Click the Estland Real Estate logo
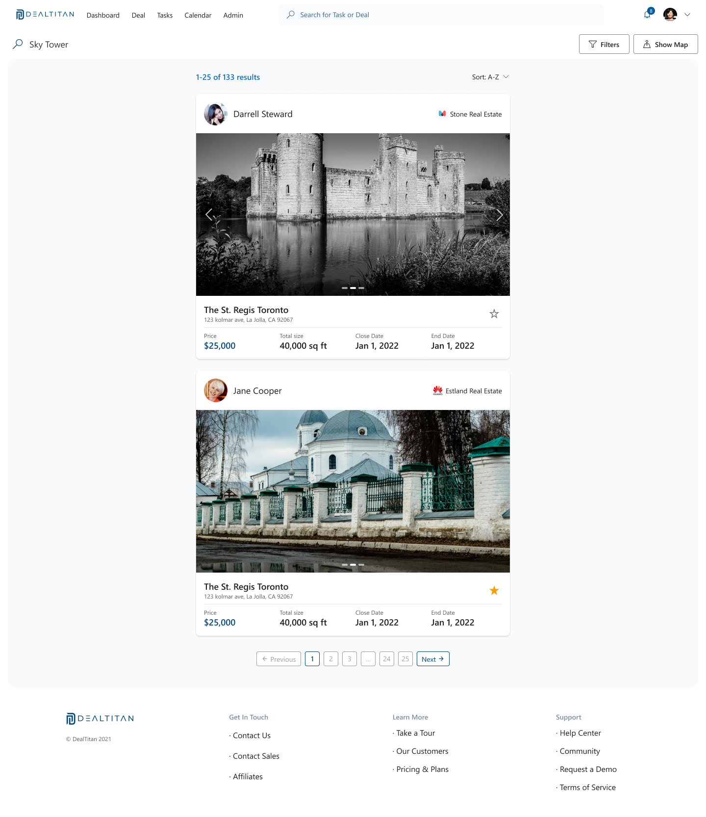The image size is (706, 817). coord(438,390)
